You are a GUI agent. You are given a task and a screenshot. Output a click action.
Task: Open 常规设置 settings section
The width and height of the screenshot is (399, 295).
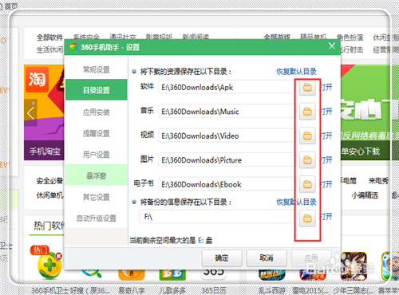click(x=97, y=69)
